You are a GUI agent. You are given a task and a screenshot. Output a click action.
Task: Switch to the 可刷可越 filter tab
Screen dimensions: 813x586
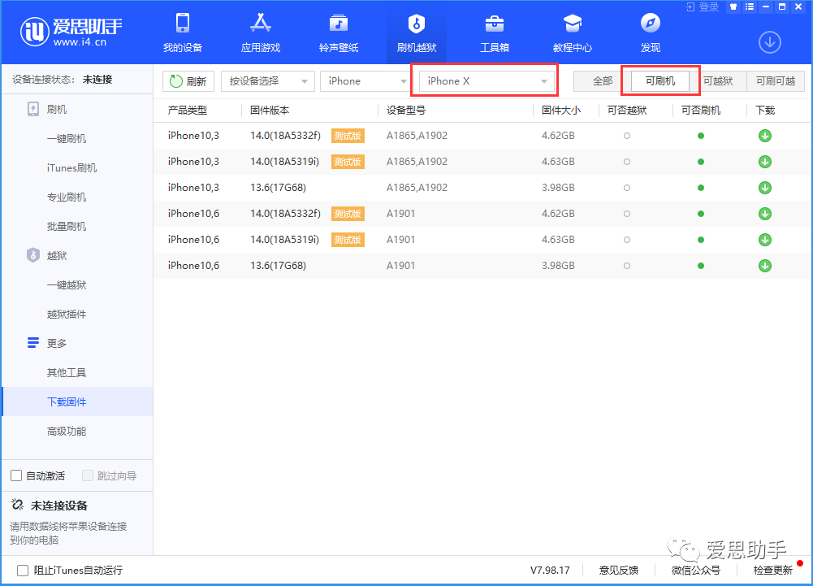pyautogui.click(x=775, y=81)
